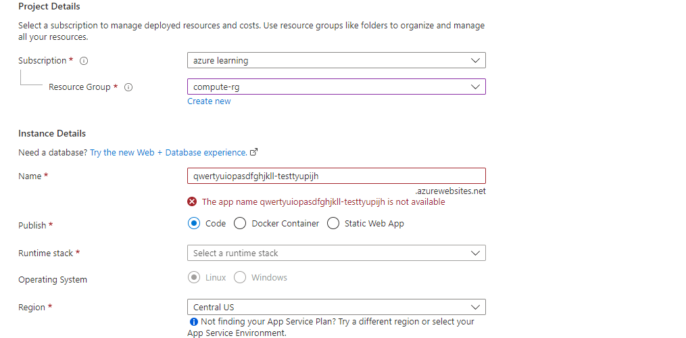
Task: Open the Subscription dropdown
Action: (x=336, y=60)
